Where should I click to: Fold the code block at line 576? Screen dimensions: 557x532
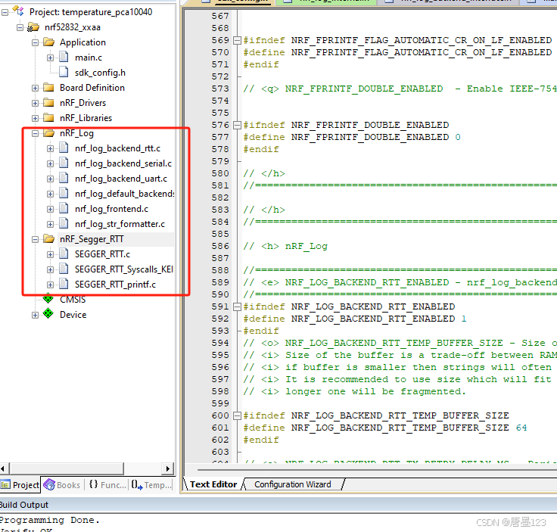point(237,126)
